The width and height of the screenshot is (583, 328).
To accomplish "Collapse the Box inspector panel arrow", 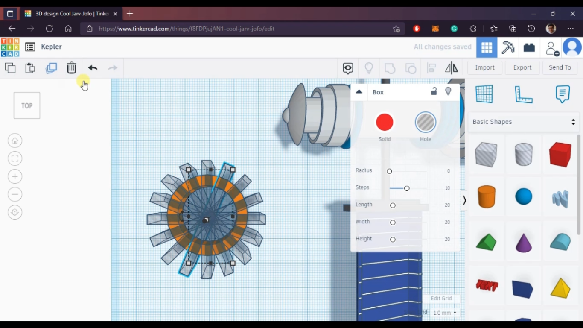I will point(359,92).
